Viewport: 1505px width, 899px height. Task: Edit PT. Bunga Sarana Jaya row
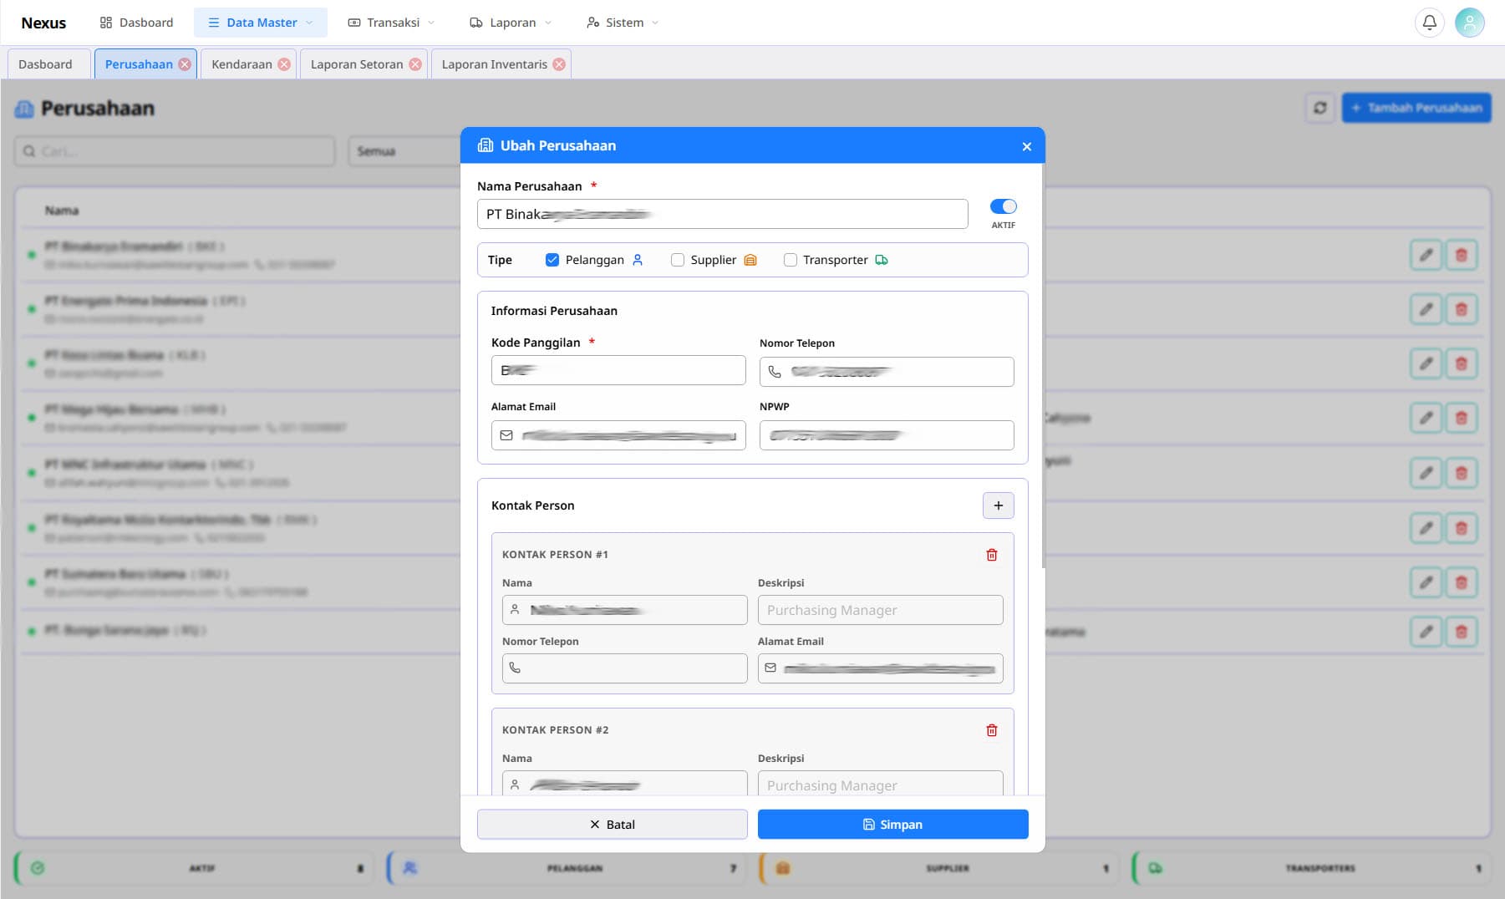tap(1426, 631)
